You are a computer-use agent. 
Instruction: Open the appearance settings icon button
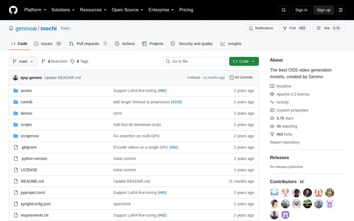[x=341, y=10]
